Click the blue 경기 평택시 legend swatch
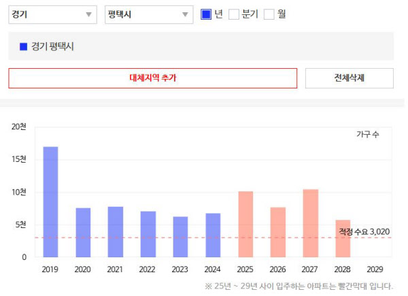This screenshot has width=408, height=296. tap(24, 47)
